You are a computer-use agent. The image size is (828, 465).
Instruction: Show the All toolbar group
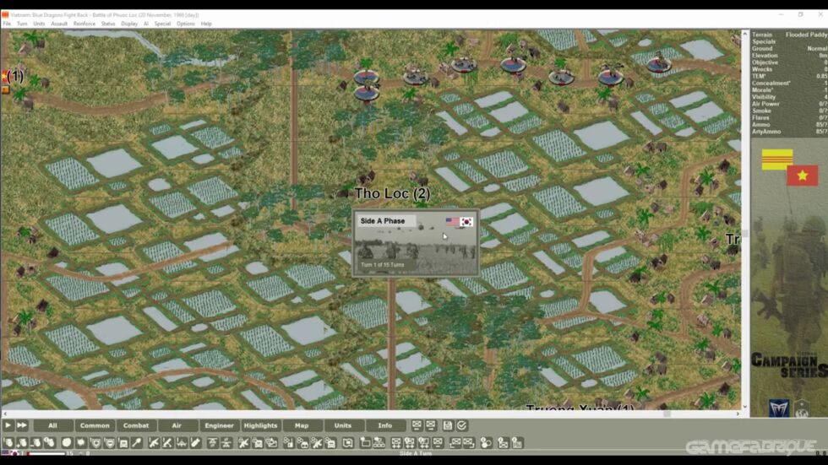pos(52,425)
